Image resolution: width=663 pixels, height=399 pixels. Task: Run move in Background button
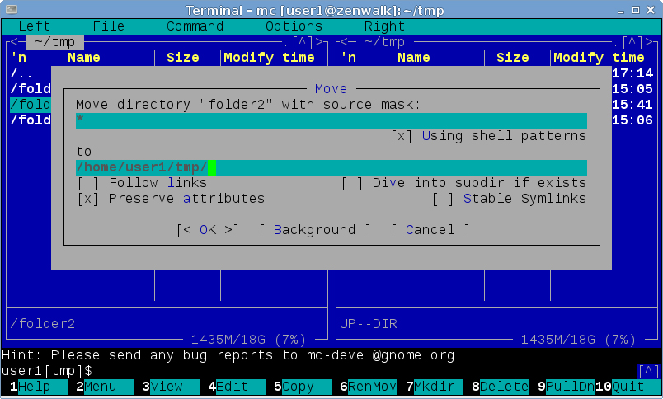point(314,230)
